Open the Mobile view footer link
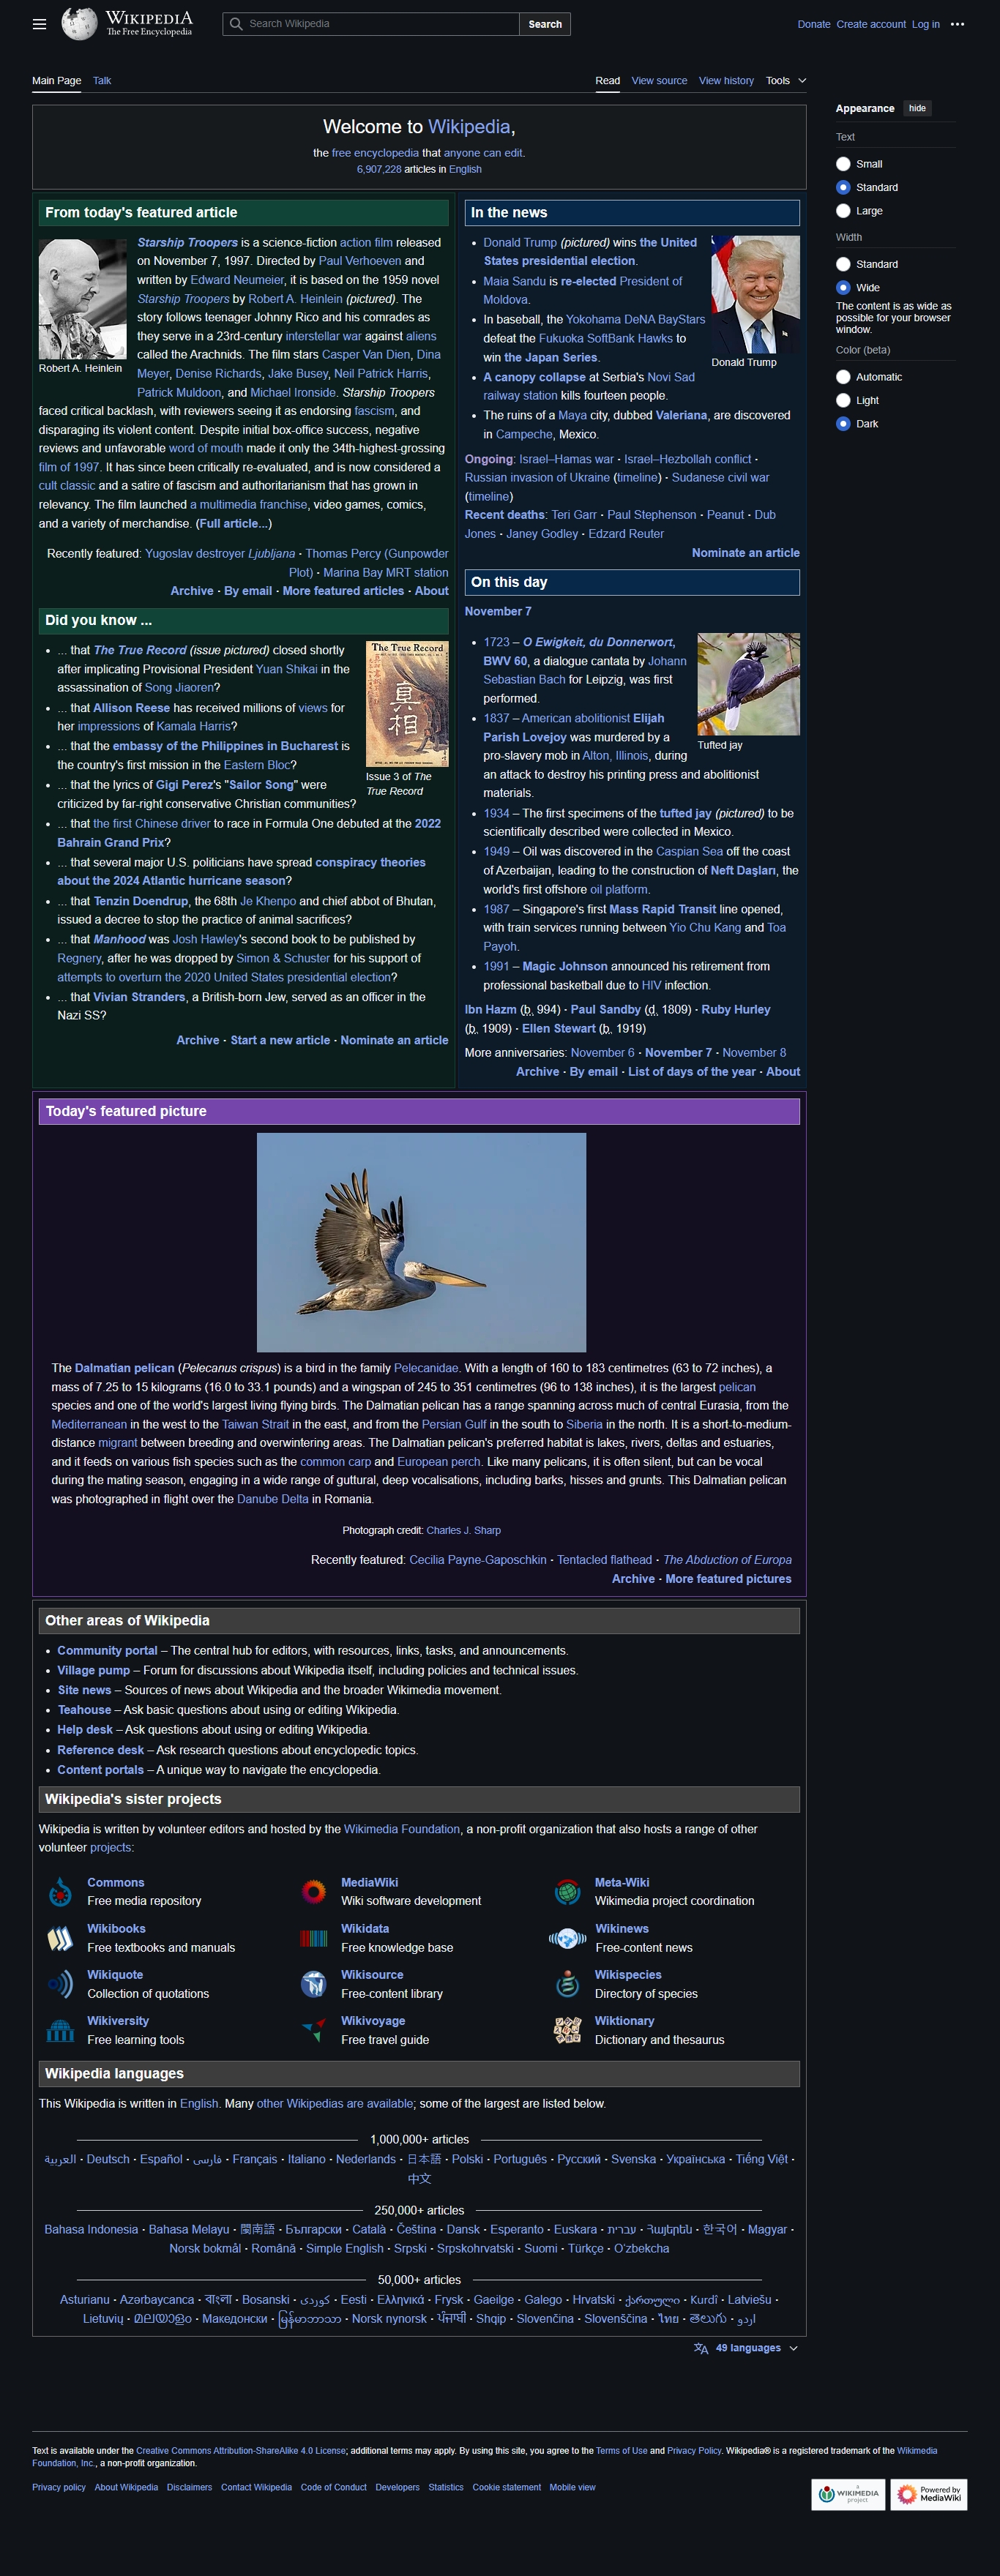Screen dimensions: 1000x2576 click(572, 2487)
